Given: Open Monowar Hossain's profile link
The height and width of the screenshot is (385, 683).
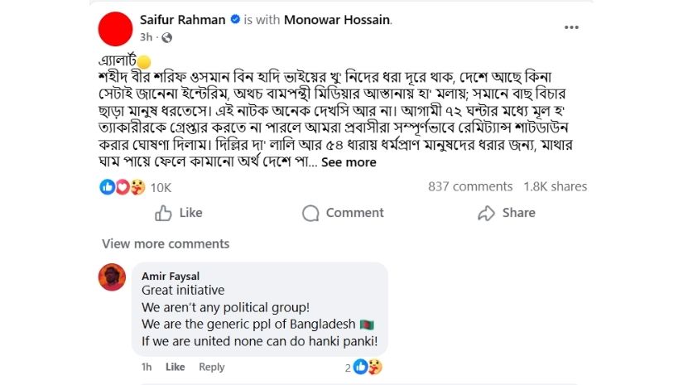Looking at the screenshot, I should 337,20.
